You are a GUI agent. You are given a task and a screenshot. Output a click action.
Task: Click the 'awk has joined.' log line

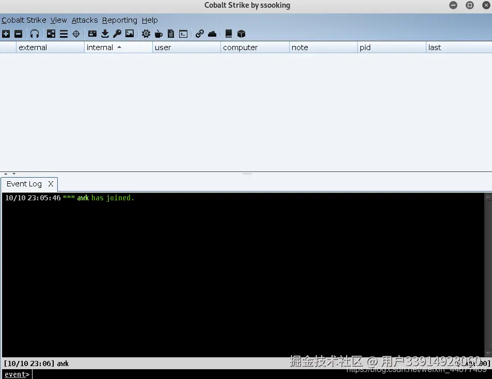point(105,198)
